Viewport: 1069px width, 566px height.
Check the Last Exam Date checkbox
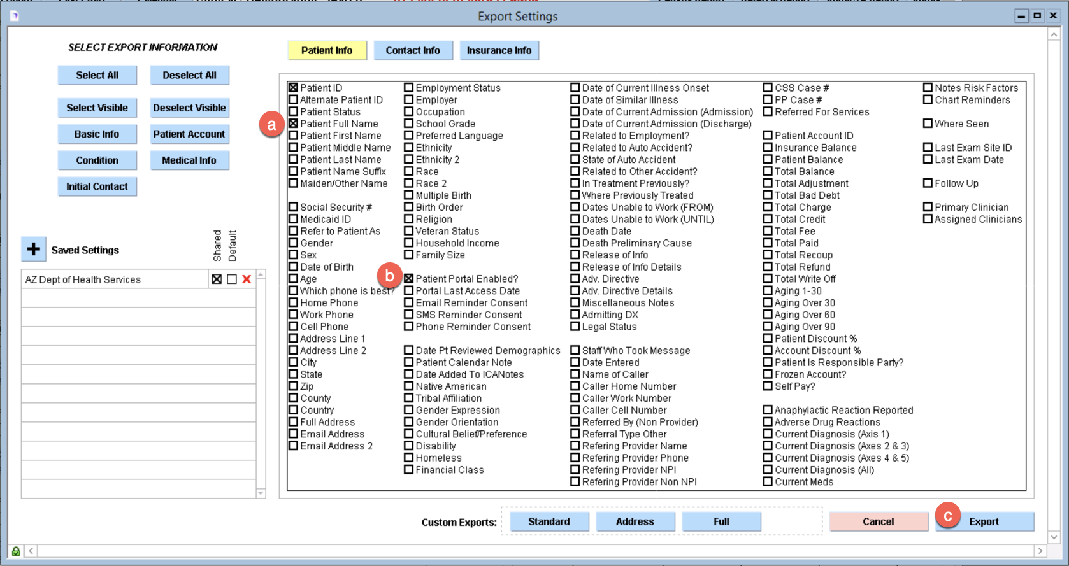pos(928,159)
